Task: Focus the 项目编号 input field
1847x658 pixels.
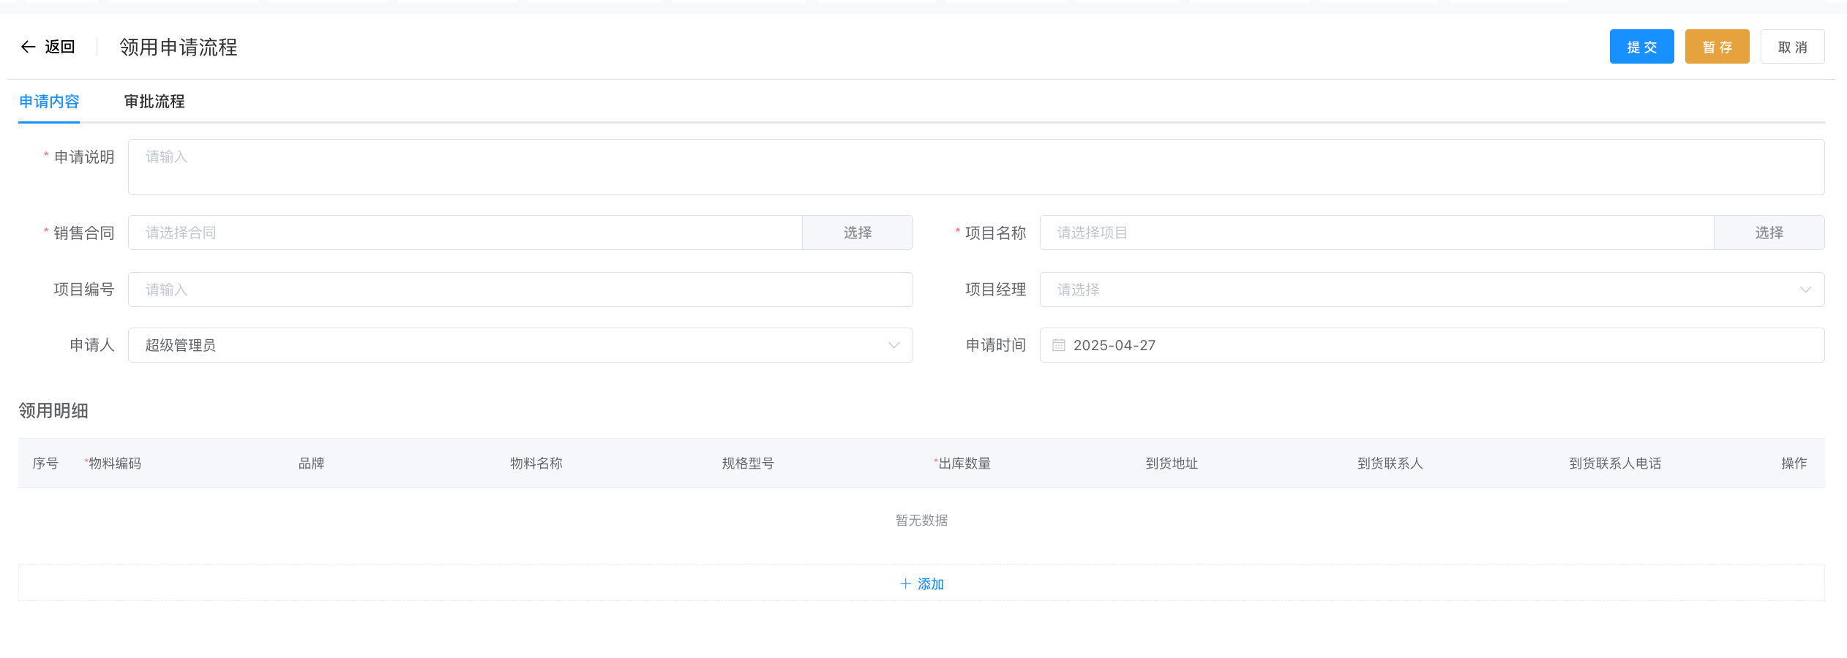Action: pyautogui.click(x=520, y=290)
